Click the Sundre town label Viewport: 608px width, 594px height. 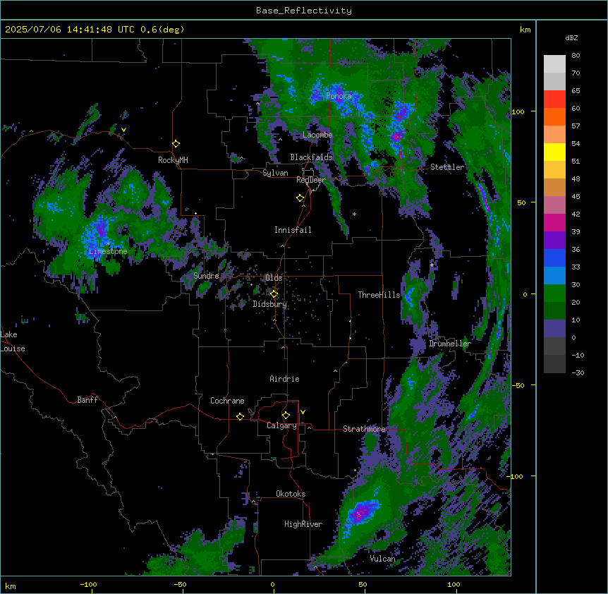[206, 276]
